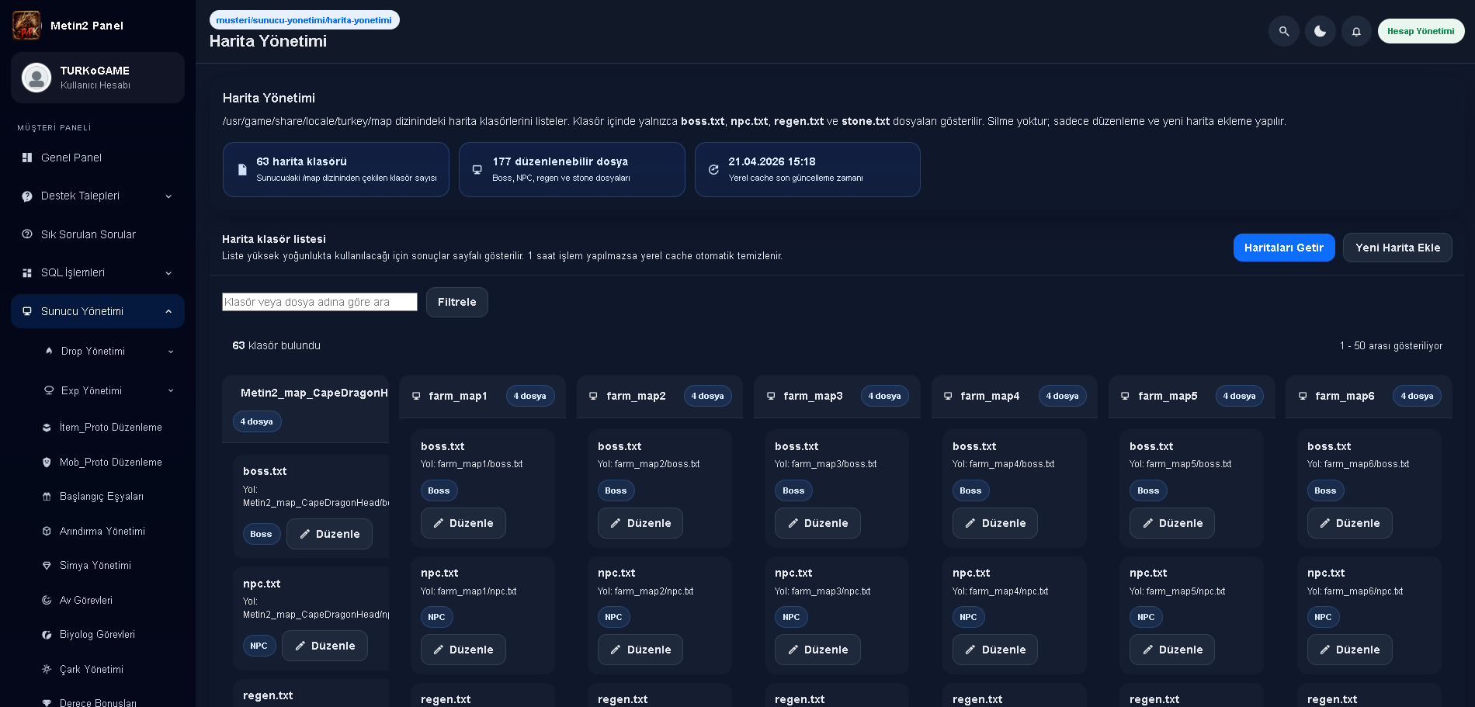The image size is (1475, 707).
Task: Edit farm_map3 boss.txt with Düzenle
Action: tap(817, 523)
